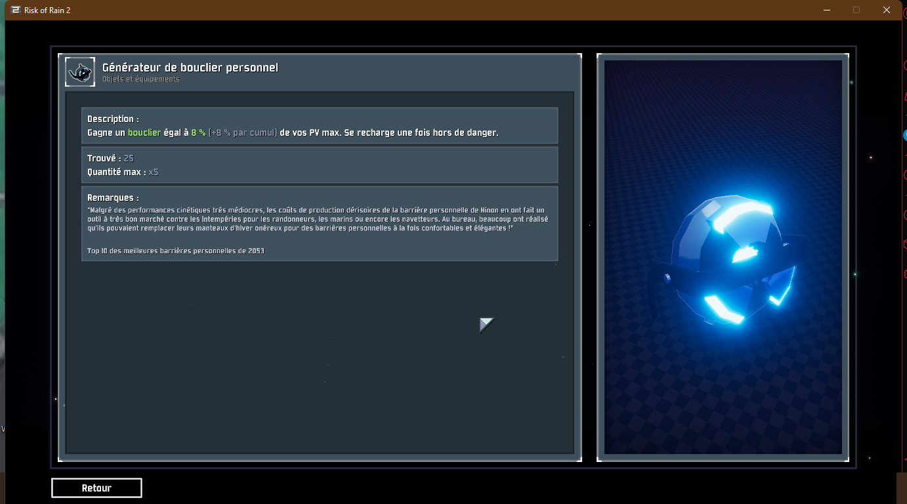Viewport: 907px width, 504px height.
Task: Click the shield generator item icon
Action: point(80,72)
